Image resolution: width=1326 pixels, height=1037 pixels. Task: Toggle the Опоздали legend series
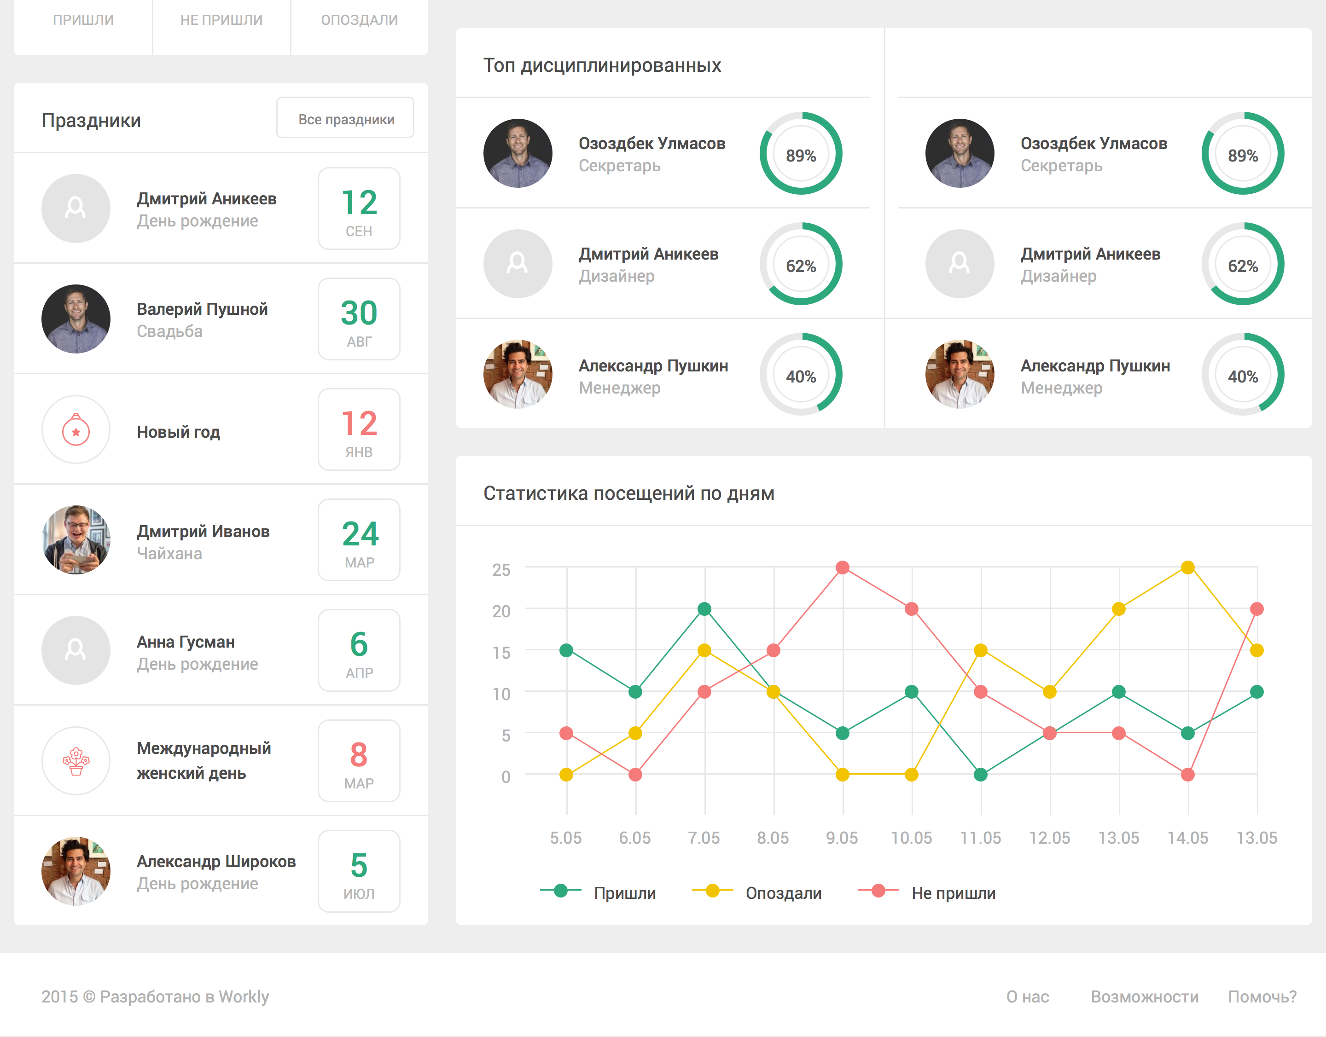[x=757, y=892]
